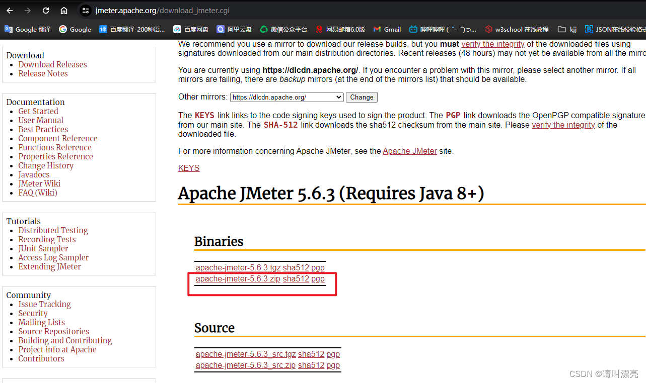Download apache-jmeter-5.6.3.zip binary
The width and height of the screenshot is (646, 383).
click(238, 279)
